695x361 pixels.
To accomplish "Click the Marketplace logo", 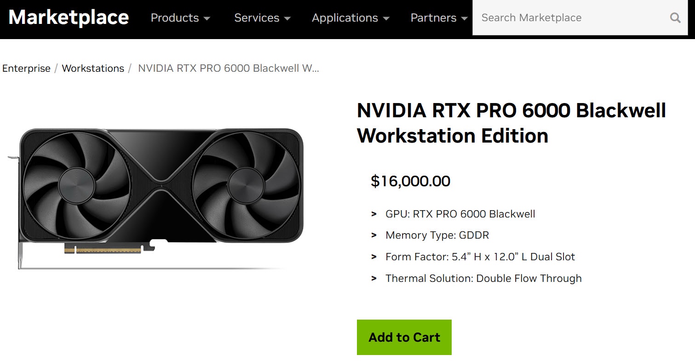I will (x=69, y=17).
